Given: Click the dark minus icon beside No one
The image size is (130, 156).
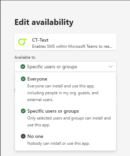Looking at the screenshot, I should click(23, 136).
